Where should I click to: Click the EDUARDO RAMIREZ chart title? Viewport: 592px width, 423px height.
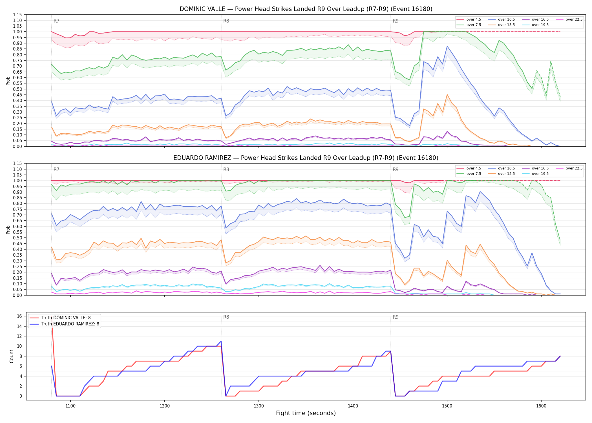pyautogui.click(x=306, y=158)
